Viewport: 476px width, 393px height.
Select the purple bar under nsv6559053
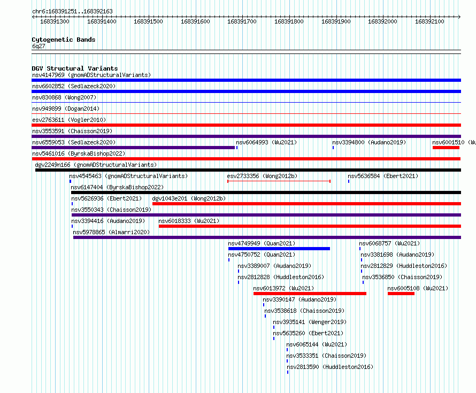[133, 148]
